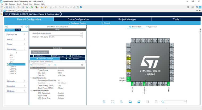Click the info icon in parameter panel

82,65
